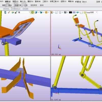Pick the black color swatch
Viewport: 102px width, 102px height.
click(x=70, y=12)
